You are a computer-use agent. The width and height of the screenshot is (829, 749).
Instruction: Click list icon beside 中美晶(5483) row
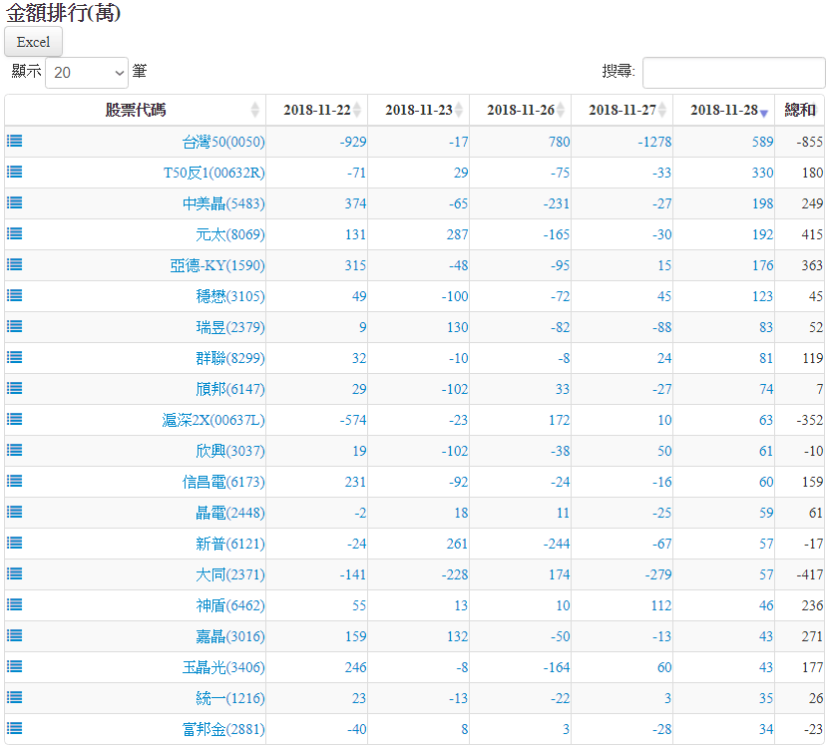(15, 203)
